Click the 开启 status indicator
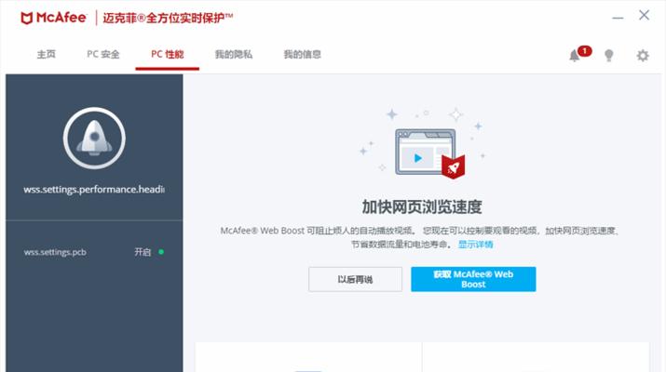The width and height of the screenshot is (666, 372). 149,252
